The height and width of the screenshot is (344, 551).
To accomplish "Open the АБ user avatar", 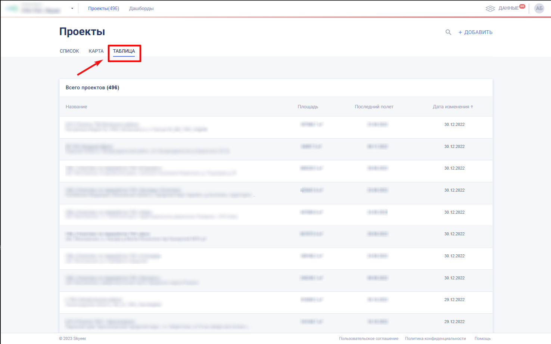I will [539, 8].
